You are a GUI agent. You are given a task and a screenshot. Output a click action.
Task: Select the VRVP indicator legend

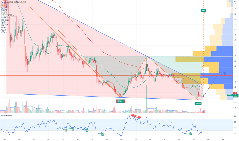pos(2,26)
